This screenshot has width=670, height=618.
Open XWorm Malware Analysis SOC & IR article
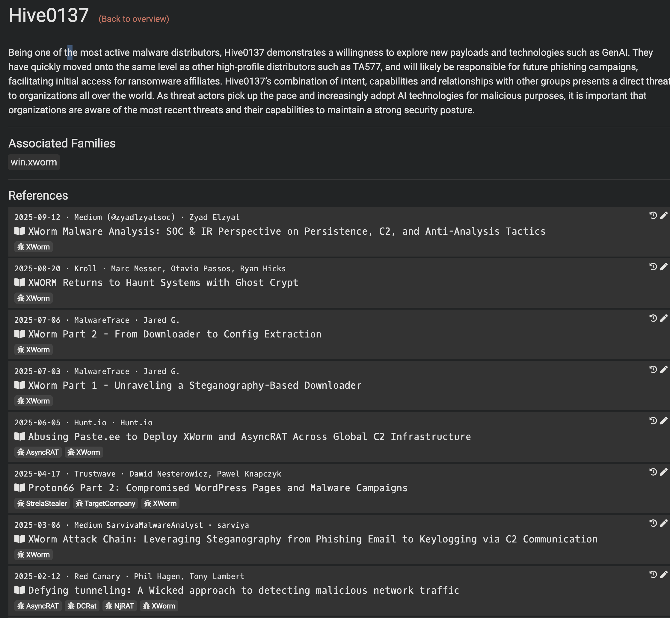point(286,231)
